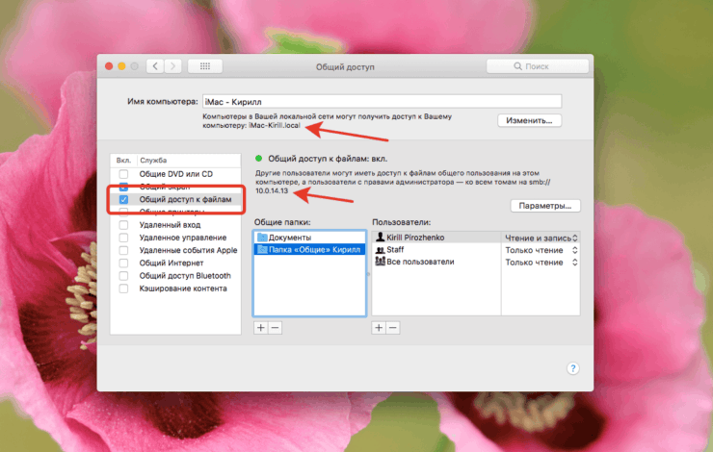
Task: Click the forward navigation arrow
Action: [172, 66]
